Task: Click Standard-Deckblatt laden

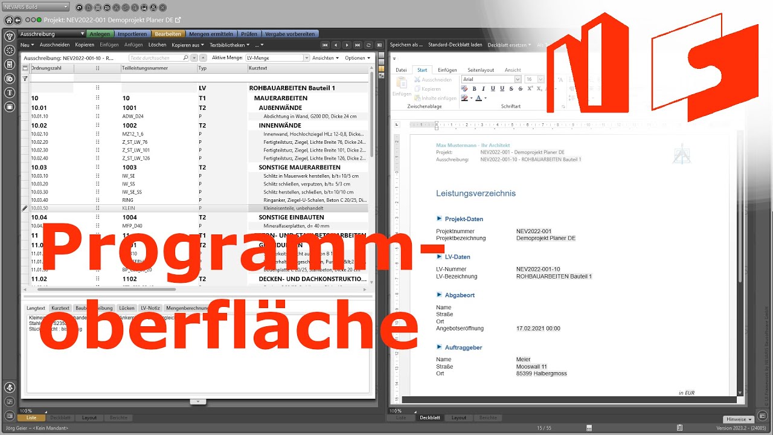Action: [455, 45]
